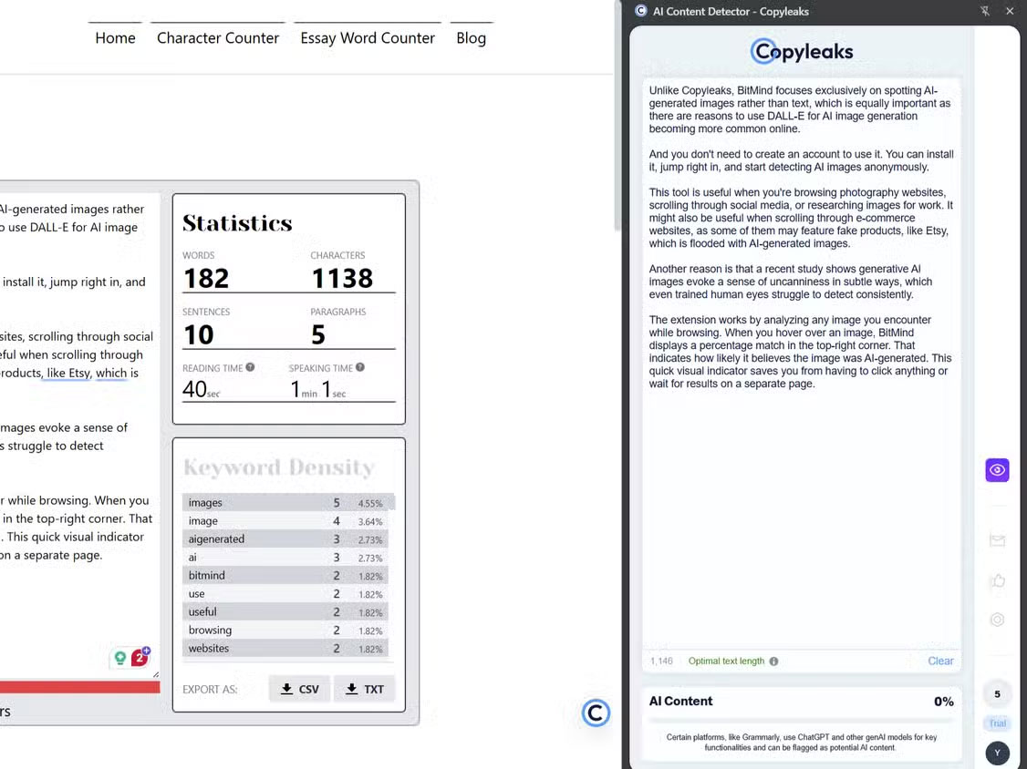
Task: Toggle the purple eye visibility button
Action: 997,470
